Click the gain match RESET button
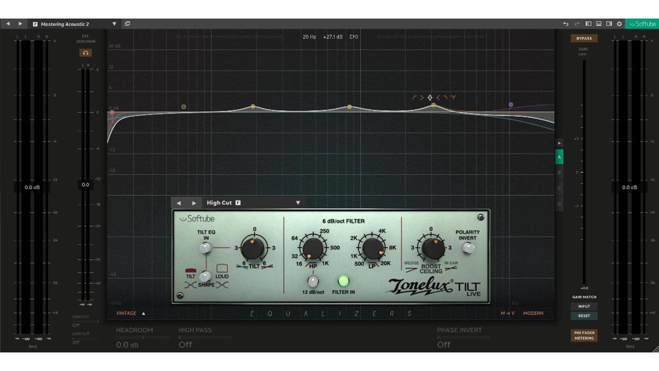The image size is (659, 371). (x=584, y=316)
